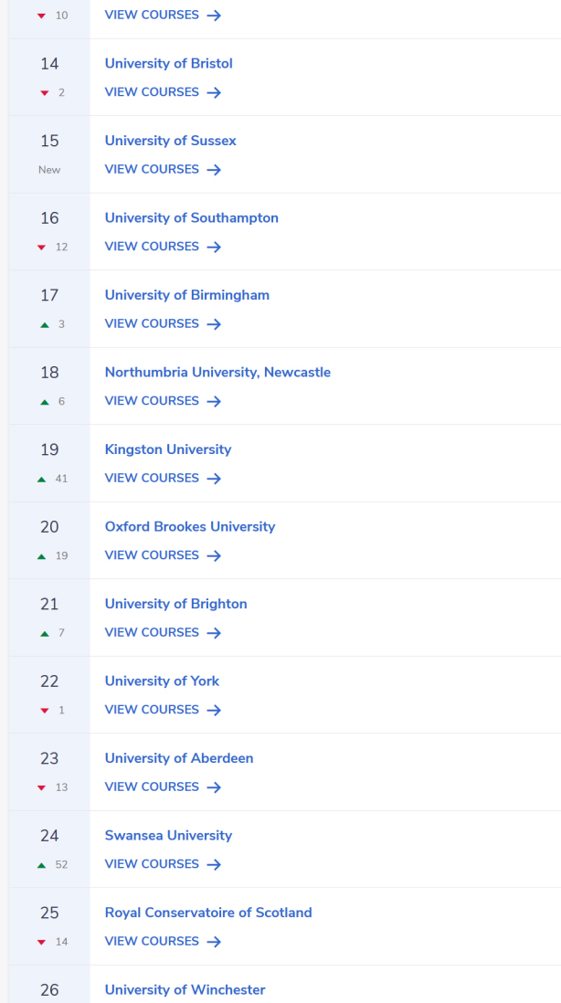This screenshot has width=561, height=1003.
Task: Click the arrow icon beside University of Bristol's View Courses
Action: click(x=214, y=92)
